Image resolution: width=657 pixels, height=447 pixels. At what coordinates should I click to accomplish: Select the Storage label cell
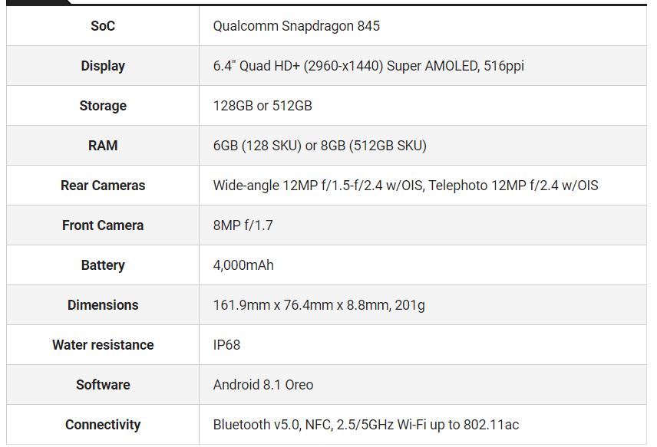pyautogui.click(x=103, y=106)
